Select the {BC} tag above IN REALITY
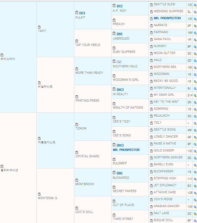197x223 pixels. [x=120, y=90]
